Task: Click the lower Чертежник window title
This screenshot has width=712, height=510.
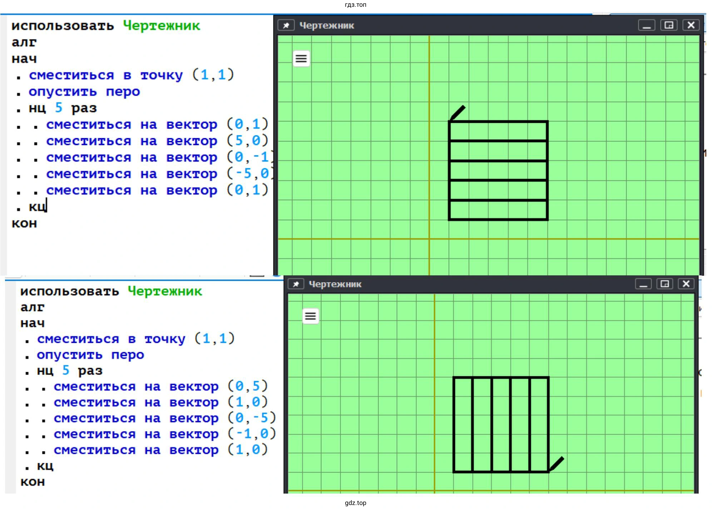Action: tap(335, 284)
